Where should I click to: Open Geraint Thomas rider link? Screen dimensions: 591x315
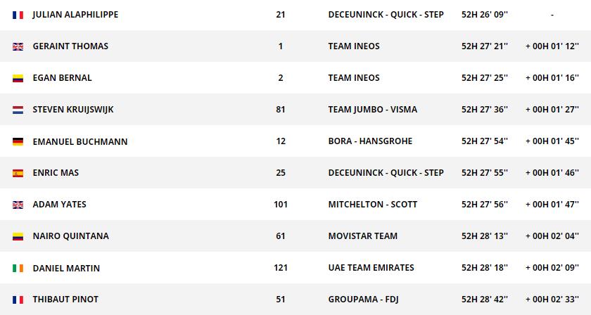pyautogui.click(x=70, y=46)
